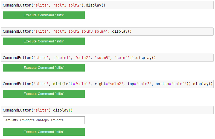This screenshot has width=215, height=139.
Task: Select code cell with "solm1 solm2" arguments
Action: tap(107, 5)
